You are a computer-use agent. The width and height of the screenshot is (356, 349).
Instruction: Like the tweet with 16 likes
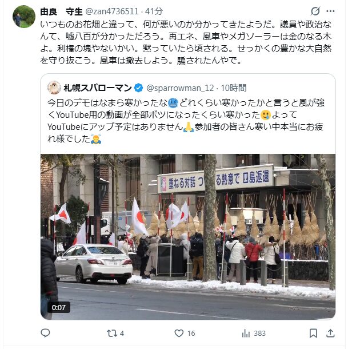coord(185,334)
